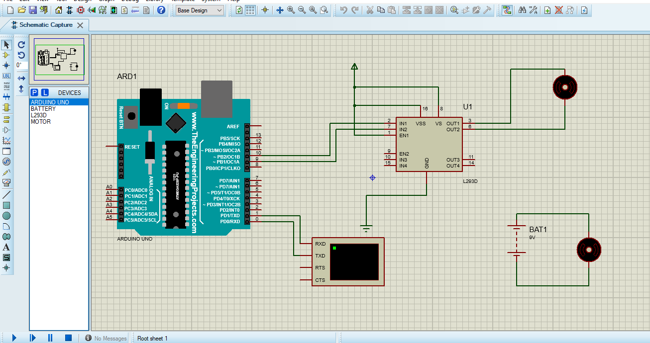Pause the simulation
The image size is (650, 343).
coord(50,338)
